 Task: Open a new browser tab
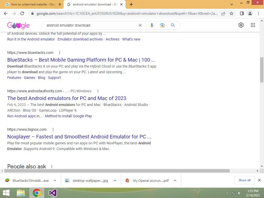coord(131,4)
